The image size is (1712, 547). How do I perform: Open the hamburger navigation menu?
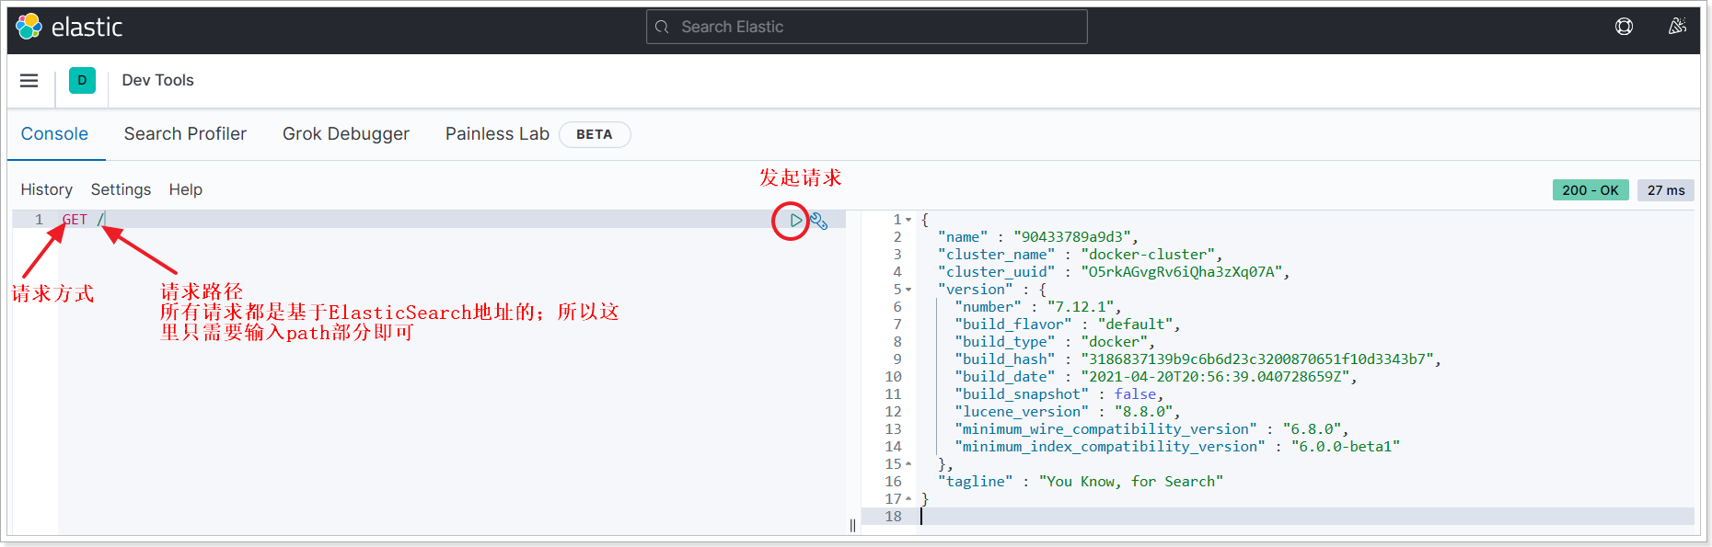[29, 81]
